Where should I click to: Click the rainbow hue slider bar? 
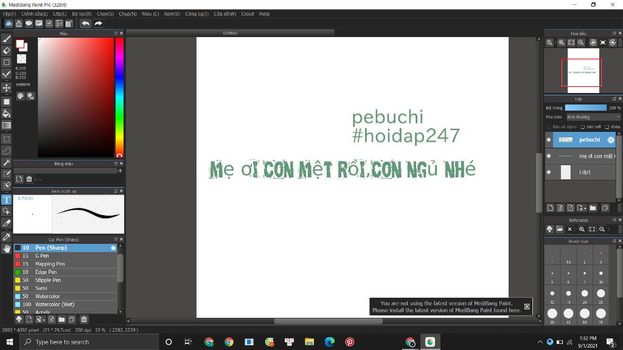tap(119, 97)
